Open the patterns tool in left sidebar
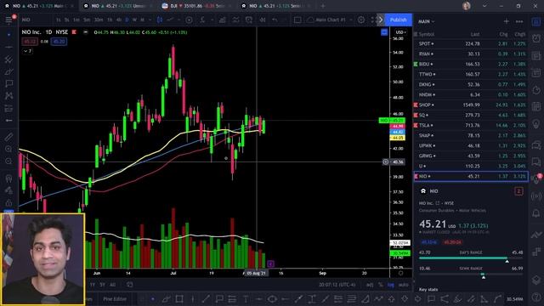The height and width of the screenshot is (306, 544). (x=8, y=96)
